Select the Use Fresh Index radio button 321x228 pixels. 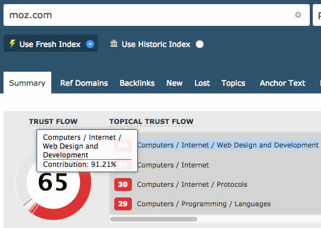(x=90, y=44)
